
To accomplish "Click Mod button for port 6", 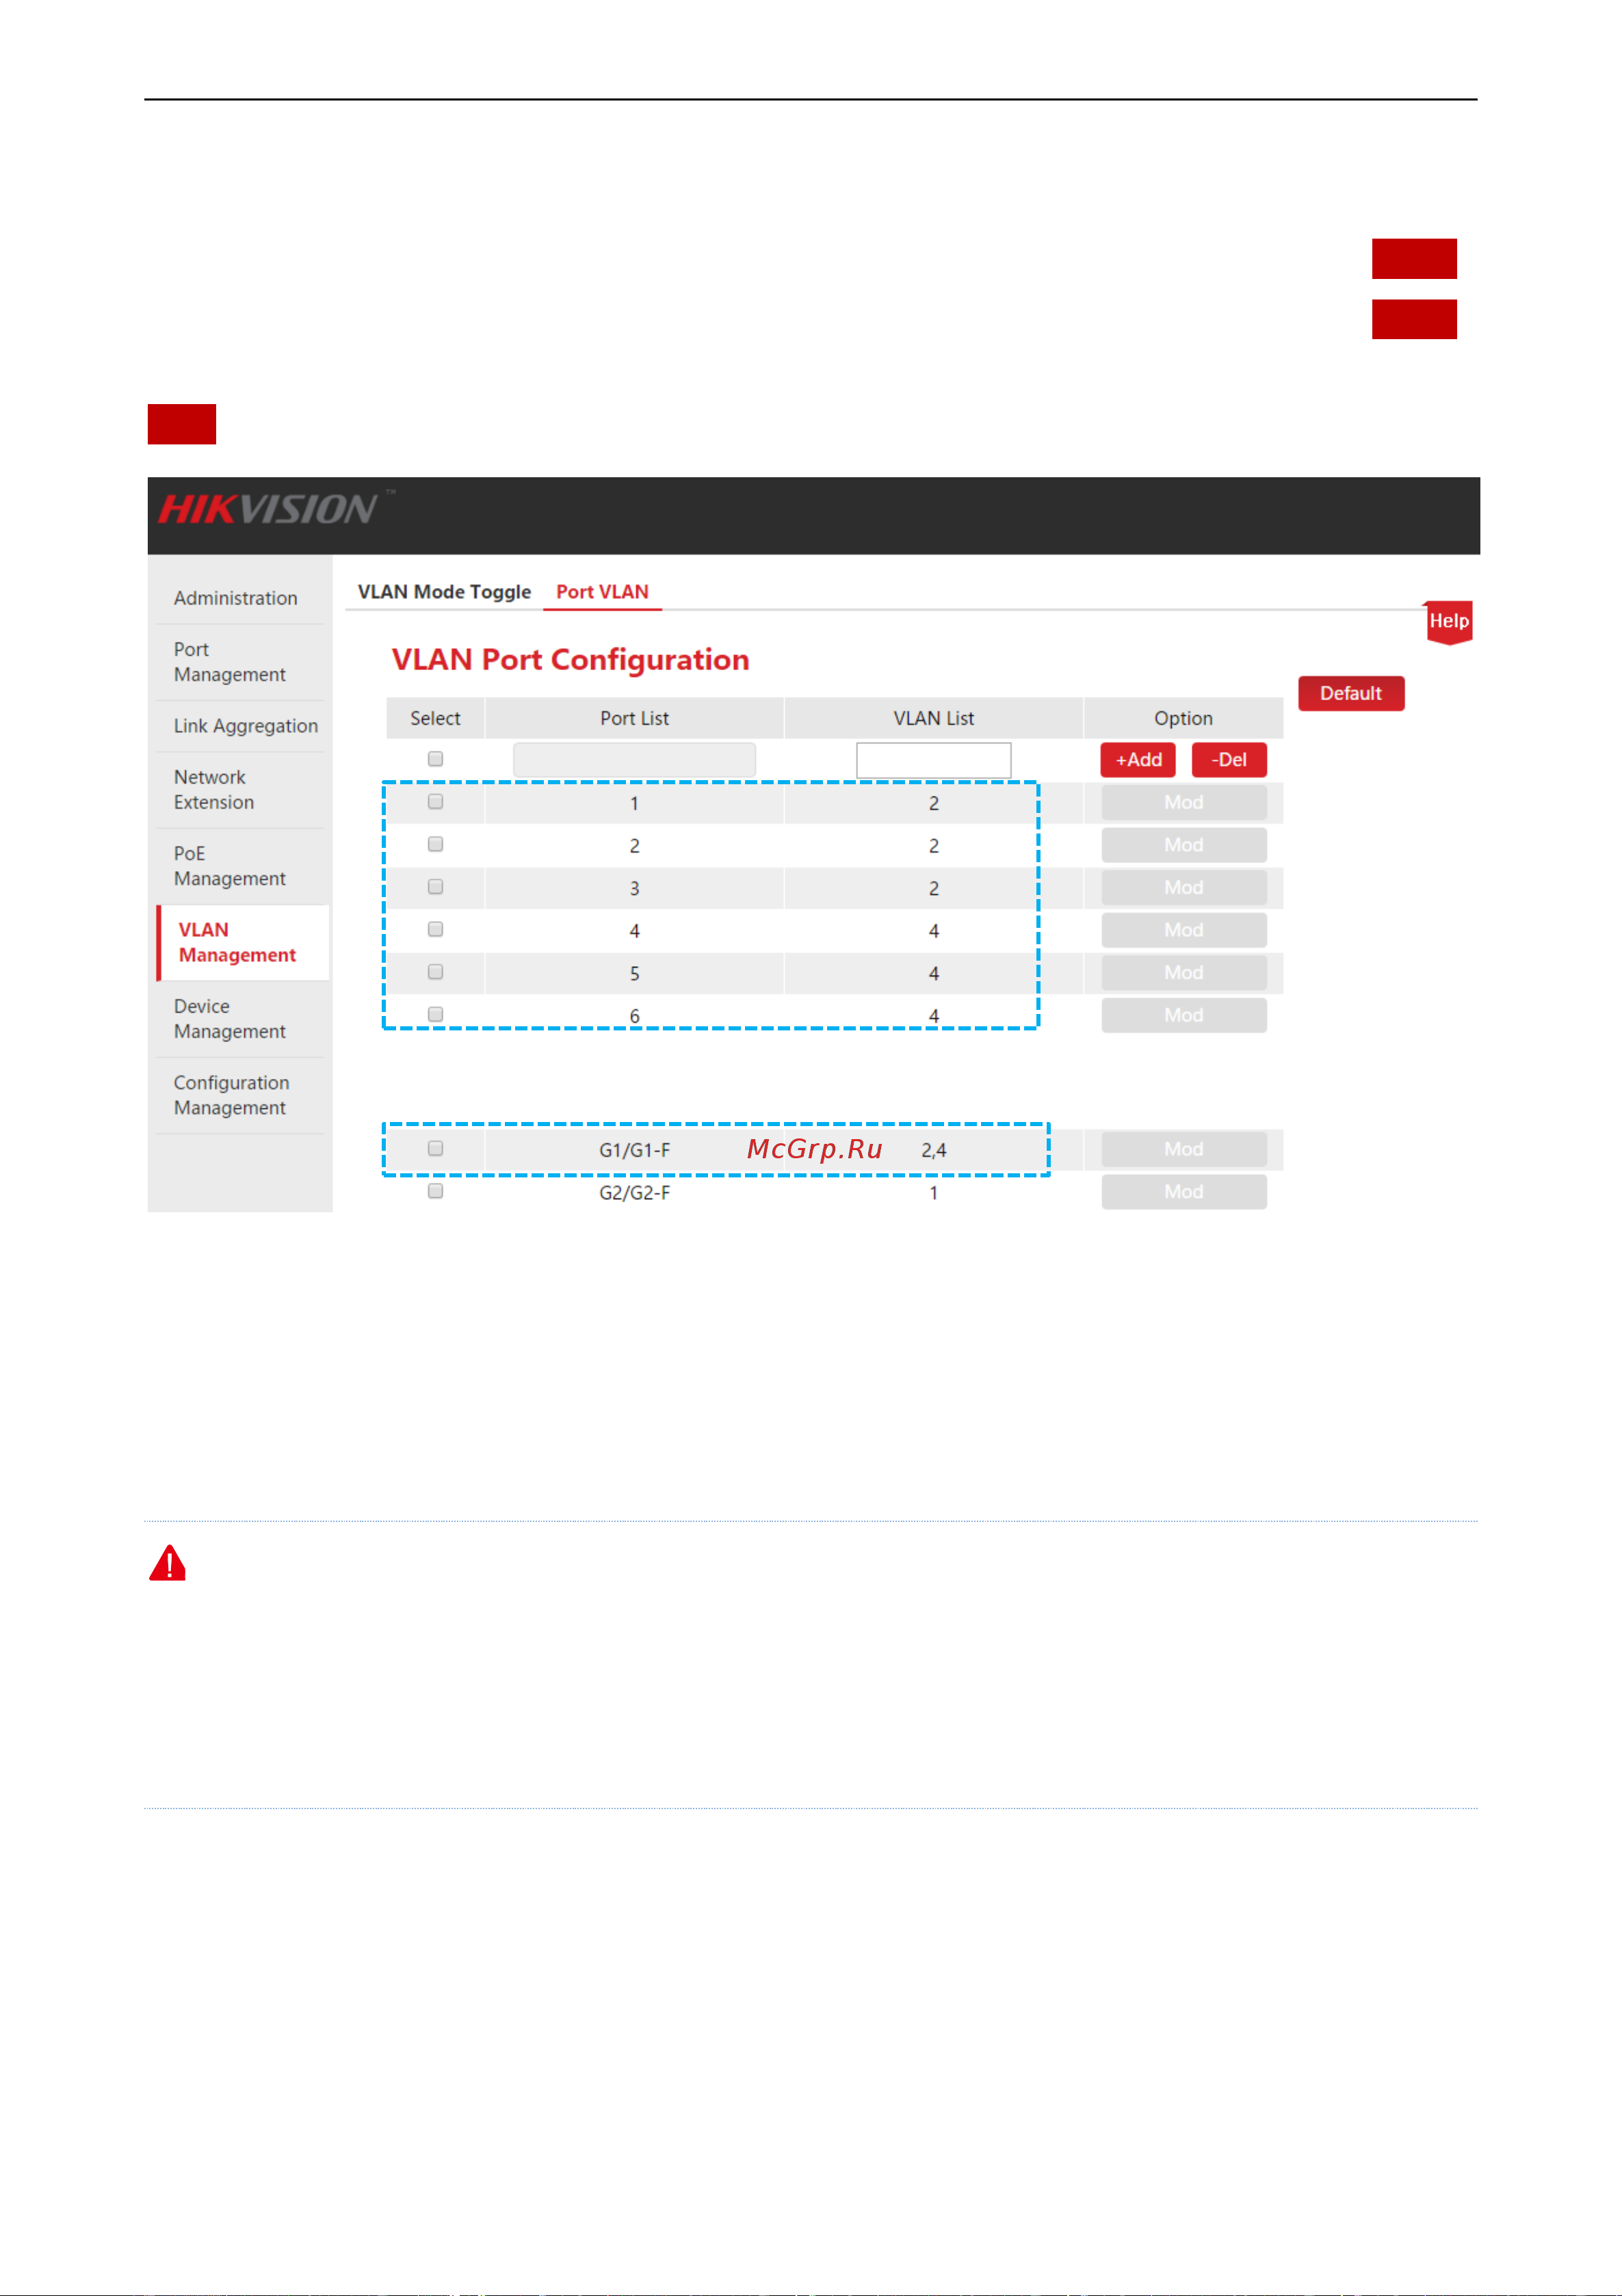I will (1183, 1015).
